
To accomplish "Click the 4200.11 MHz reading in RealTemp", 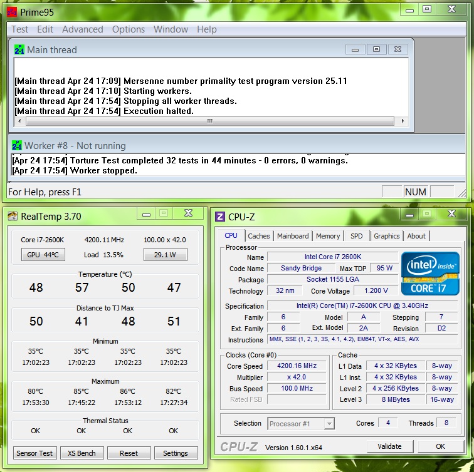I will tap(104, 240).
